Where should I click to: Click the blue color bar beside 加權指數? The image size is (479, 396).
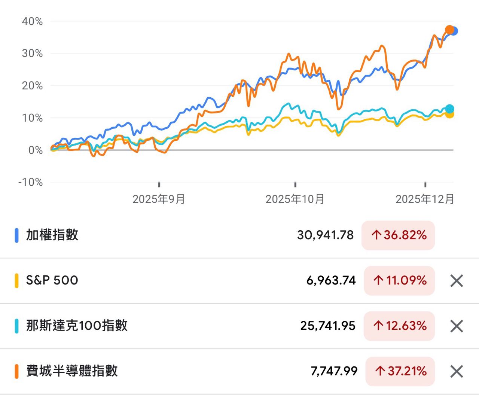(16, 235)
